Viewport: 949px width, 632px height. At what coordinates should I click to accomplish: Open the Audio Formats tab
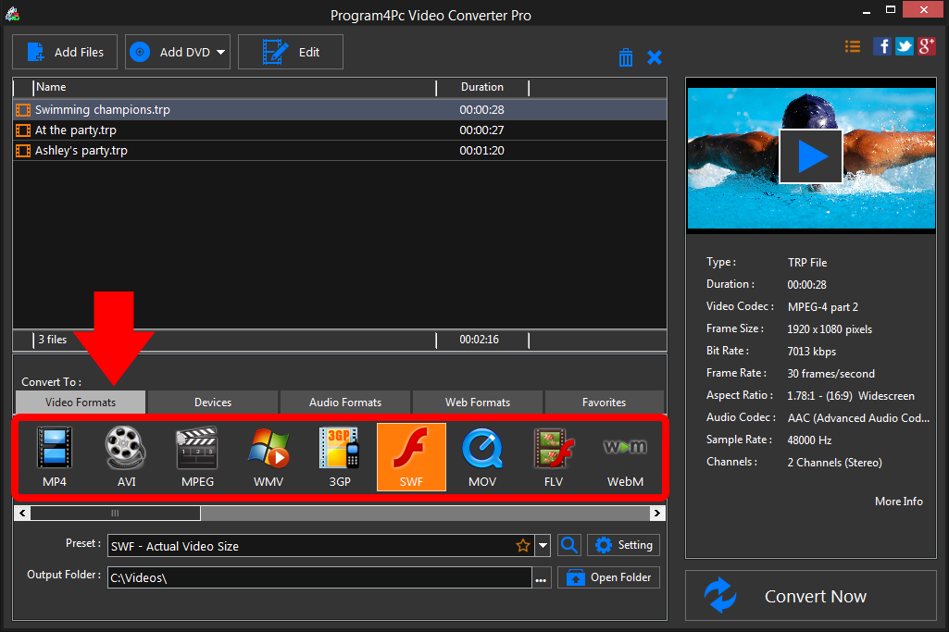click(344, 402)
